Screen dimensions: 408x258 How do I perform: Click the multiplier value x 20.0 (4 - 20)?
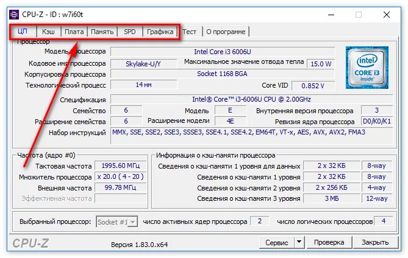tap(121, 176)
